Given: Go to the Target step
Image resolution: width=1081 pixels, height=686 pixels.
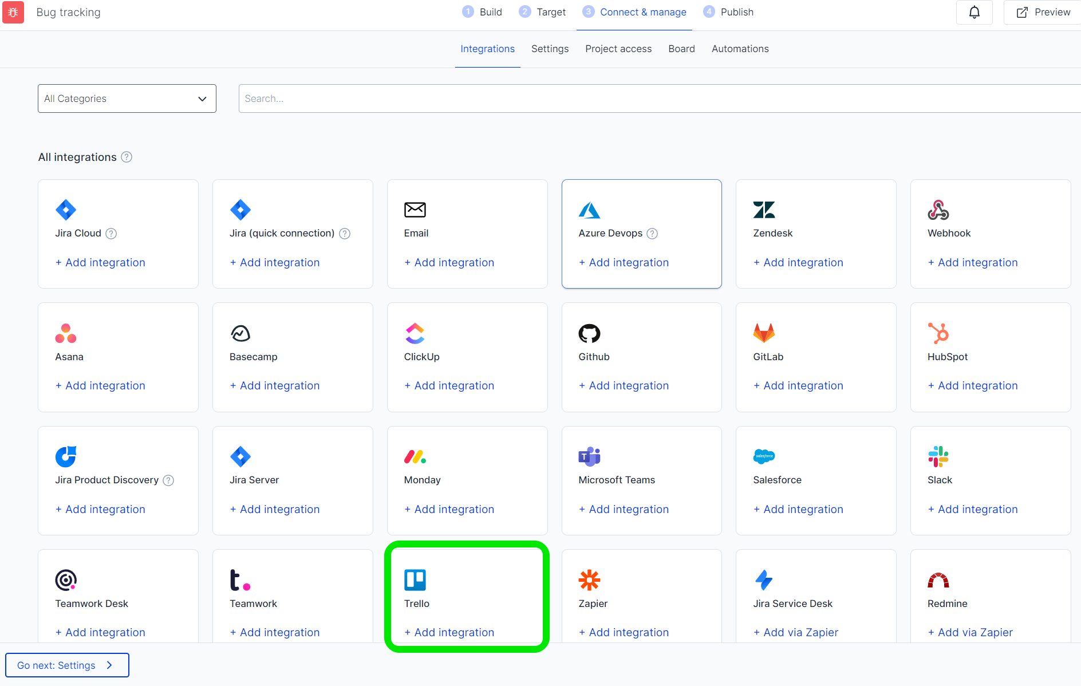Looking at the screenshot, I should [x=542, y=12].
